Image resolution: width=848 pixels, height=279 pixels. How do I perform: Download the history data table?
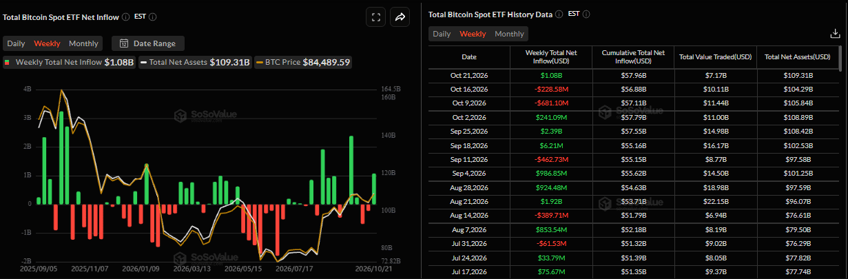[x=835, y=34]
